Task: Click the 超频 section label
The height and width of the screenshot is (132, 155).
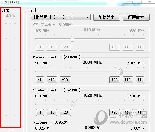Action: (x=33, y=10)
